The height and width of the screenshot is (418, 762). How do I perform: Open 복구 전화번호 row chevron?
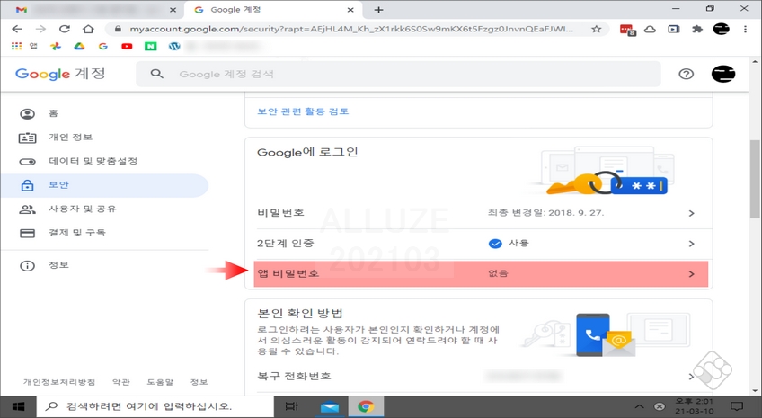692,376
